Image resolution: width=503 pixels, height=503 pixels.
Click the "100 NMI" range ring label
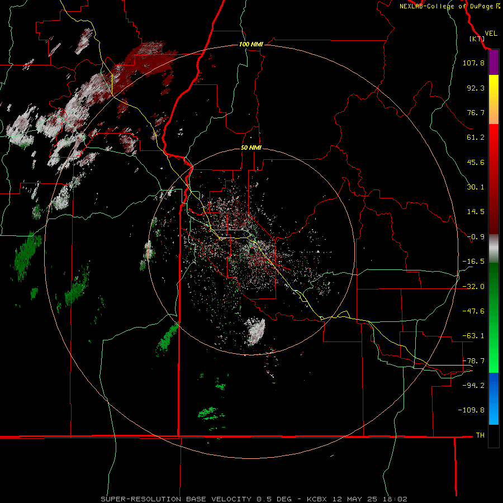(x=251, y=44)
